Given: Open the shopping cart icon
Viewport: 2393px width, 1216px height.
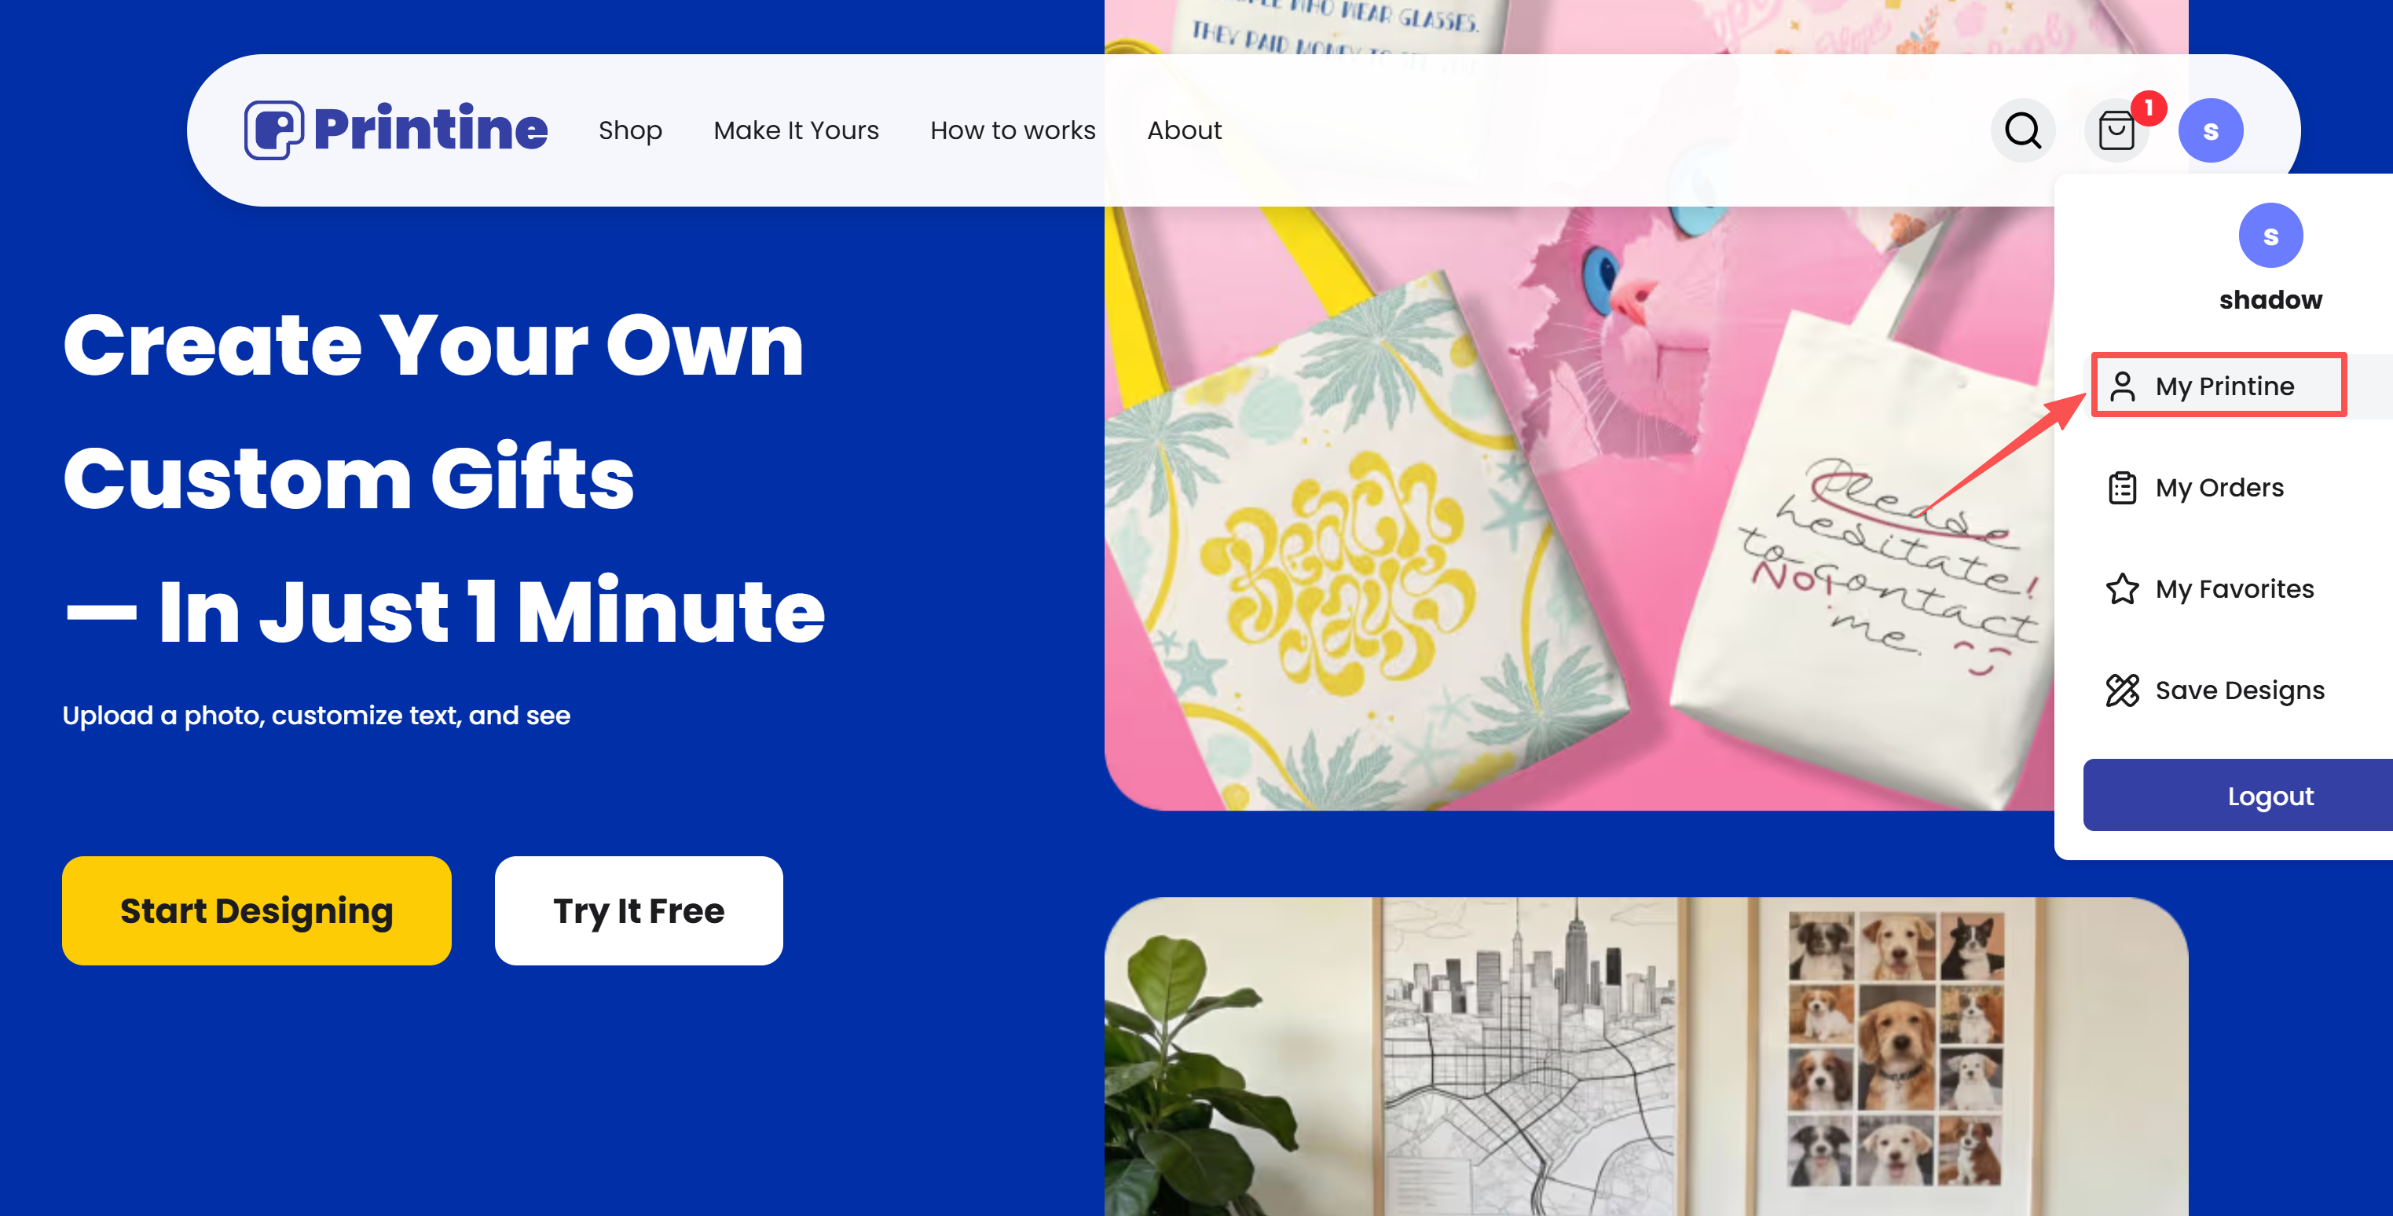Looking at the screenshot, I should pos(2116,130).
